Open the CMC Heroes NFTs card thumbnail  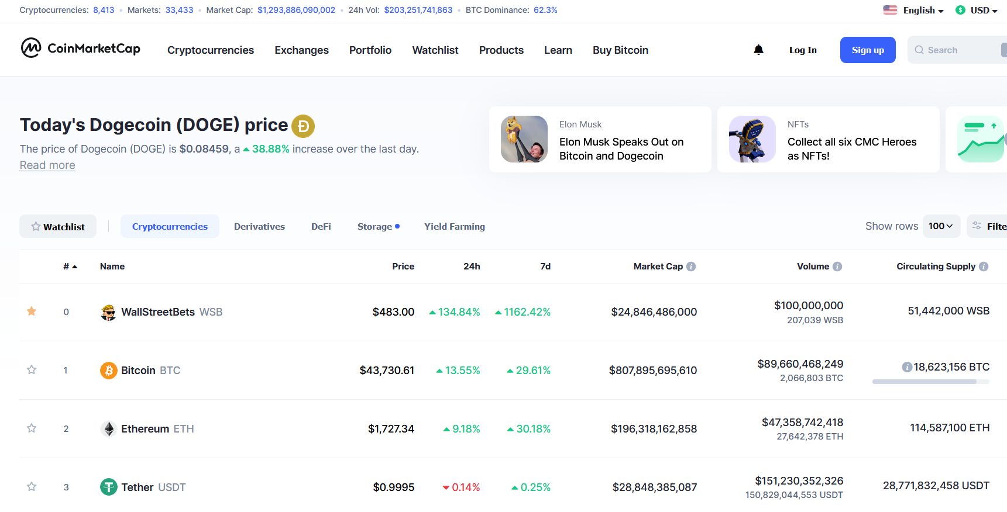pyautogui.click(x=752, y=139)
